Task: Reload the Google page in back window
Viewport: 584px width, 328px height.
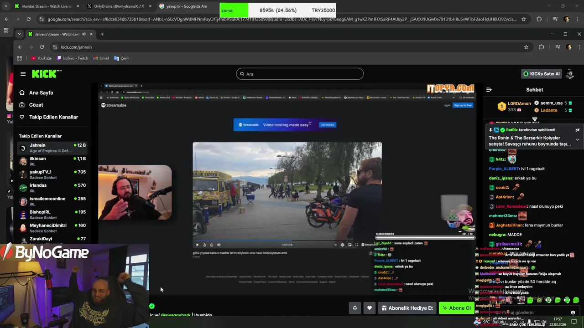Action: [28, 19]
